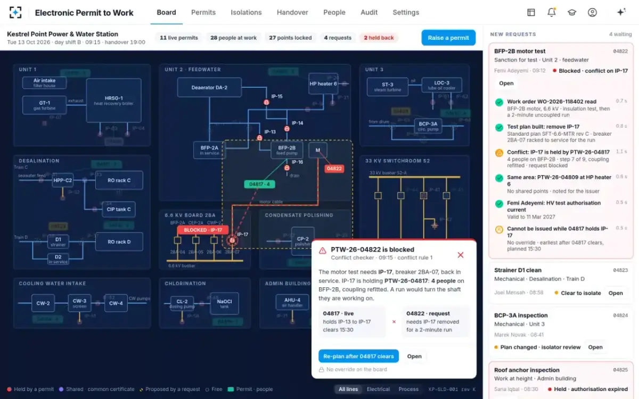Open the notifications bell icon
Image resolution: width=639 pixels, height=399 pixels.
[x=551, y=12]
